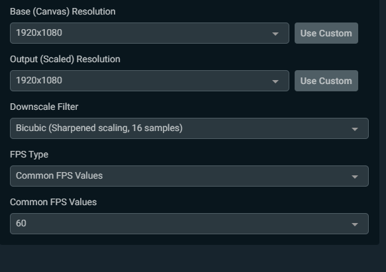386x272 pixels.
Task: Open the Base (Canvas) Resolution dropdown arrow
Action: (275, 34)
